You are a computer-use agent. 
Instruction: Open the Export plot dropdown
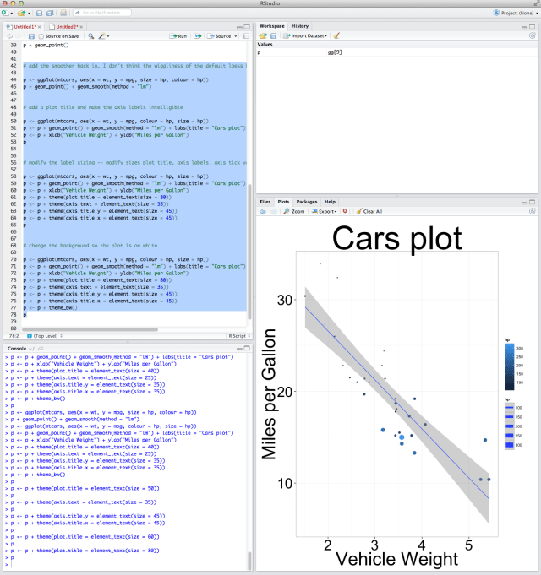(324, 212)
